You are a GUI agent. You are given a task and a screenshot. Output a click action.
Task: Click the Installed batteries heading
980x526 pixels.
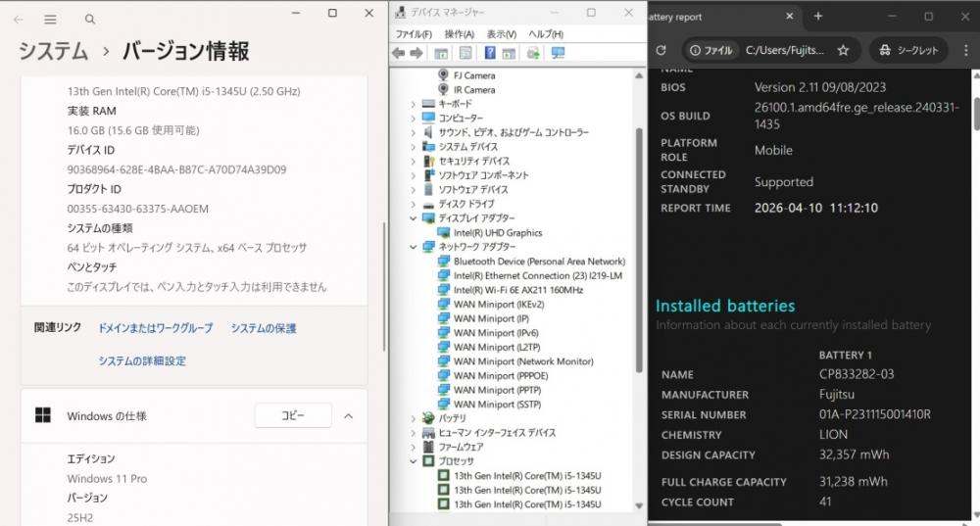click(x=725, y=306)
